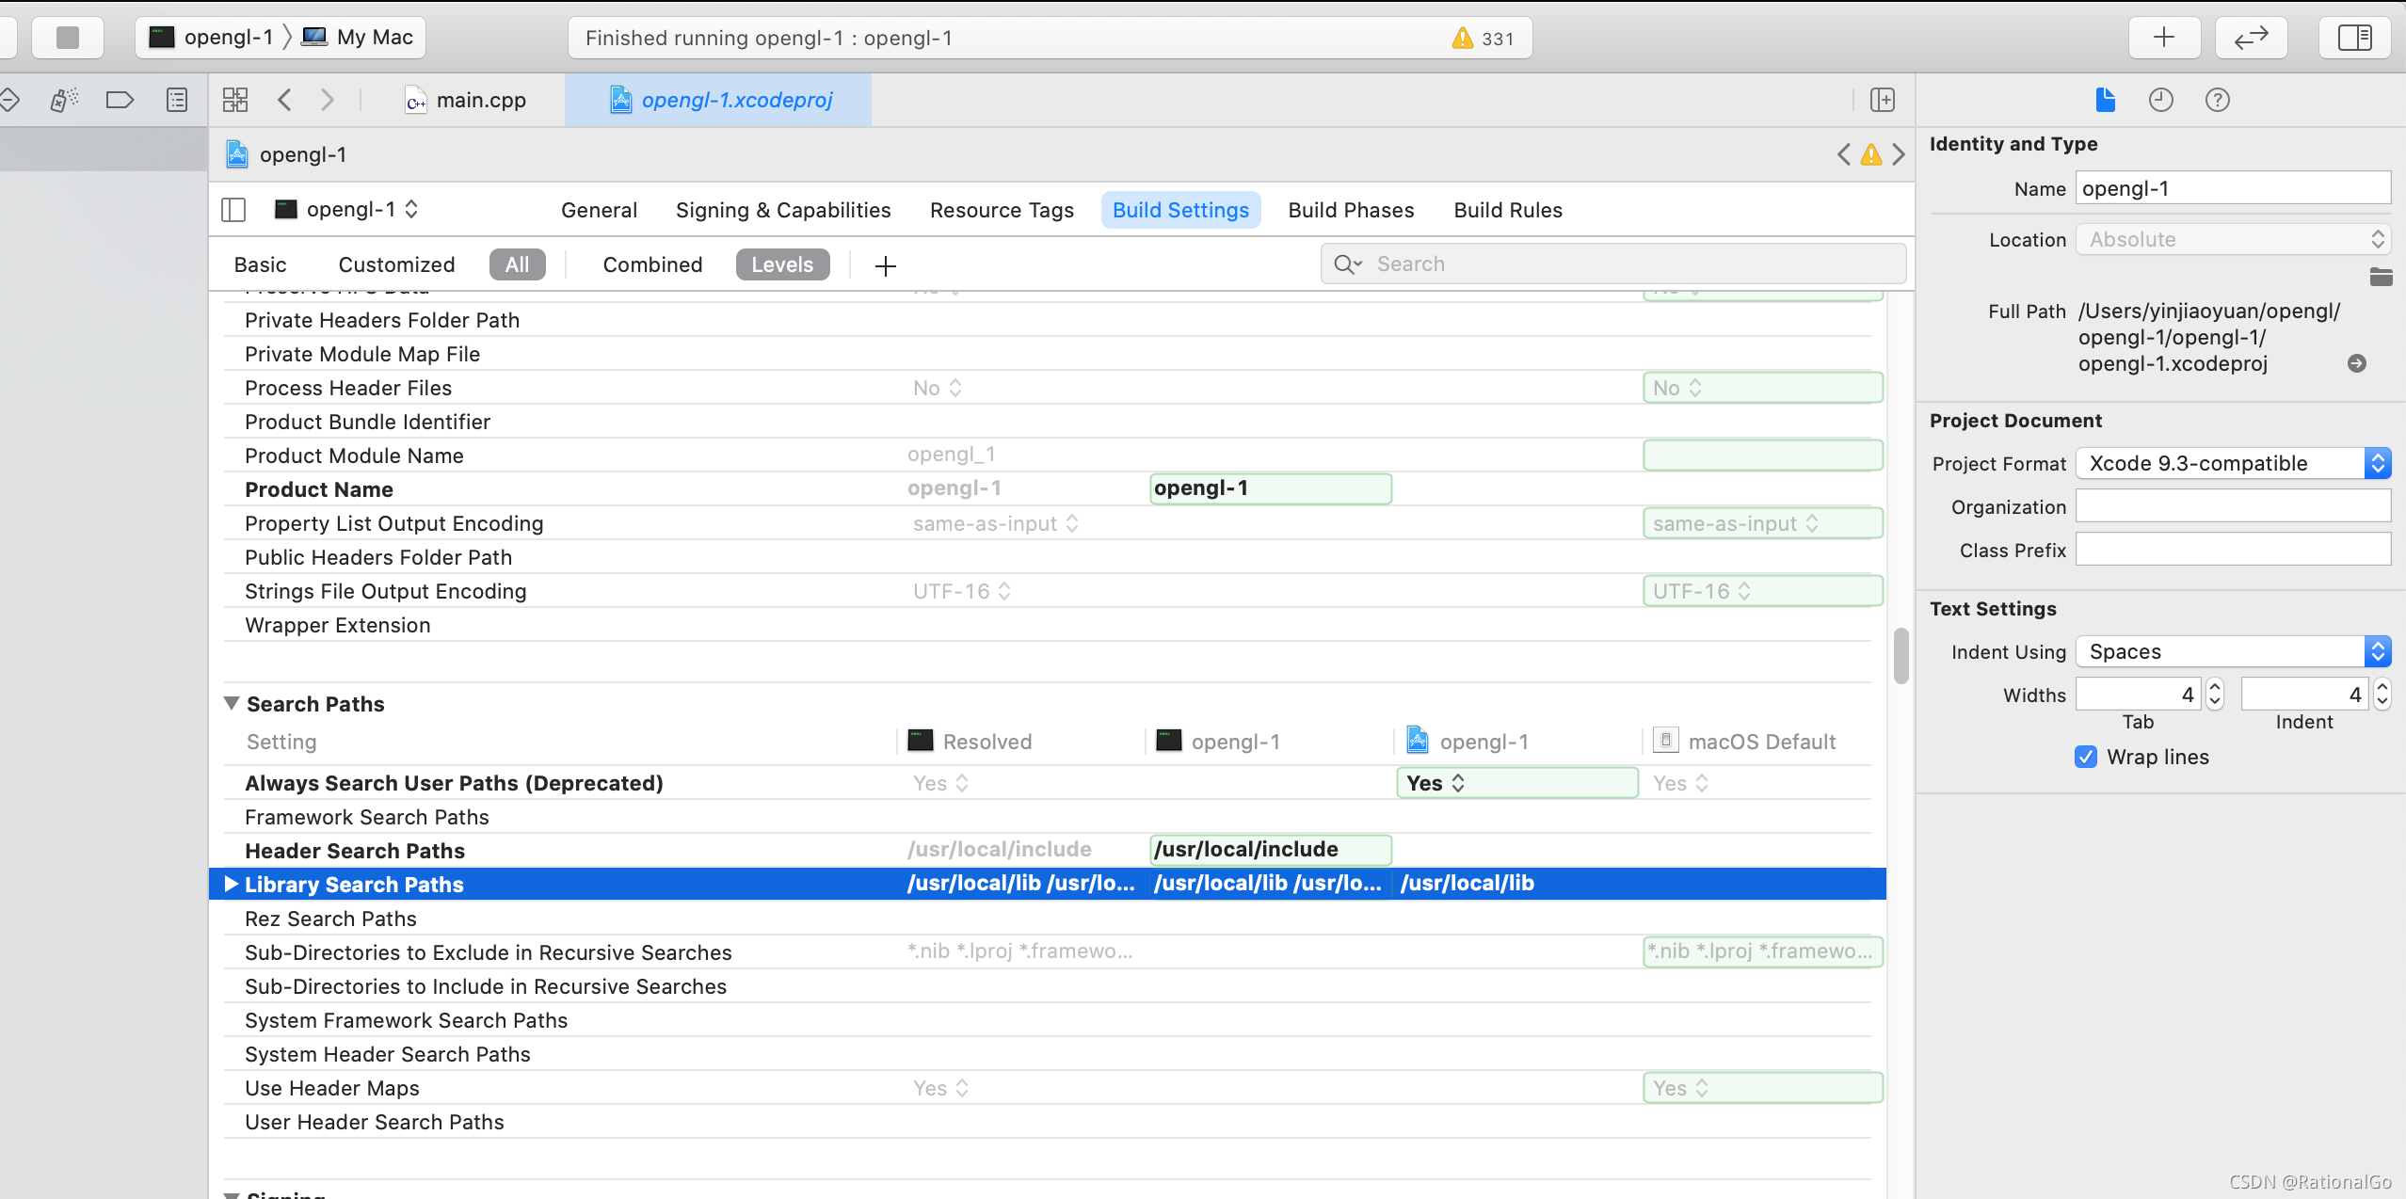Toggle the project and targets list sidebar
The height and width of the screenshot is (1199, 2406).
233,210
